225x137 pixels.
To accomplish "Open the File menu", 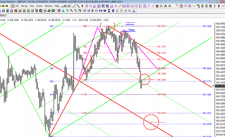I will coord(17,6).
